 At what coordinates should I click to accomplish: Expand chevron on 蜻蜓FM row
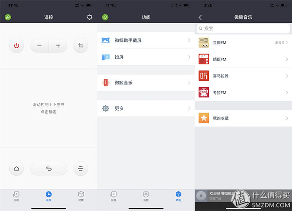coord(287,59)
